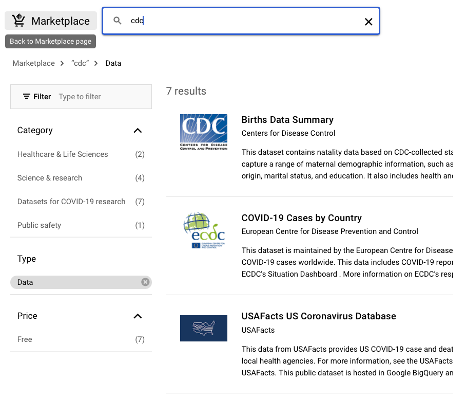Click the chevron after "cdc" breadcrumb

[x=96, y=63]
